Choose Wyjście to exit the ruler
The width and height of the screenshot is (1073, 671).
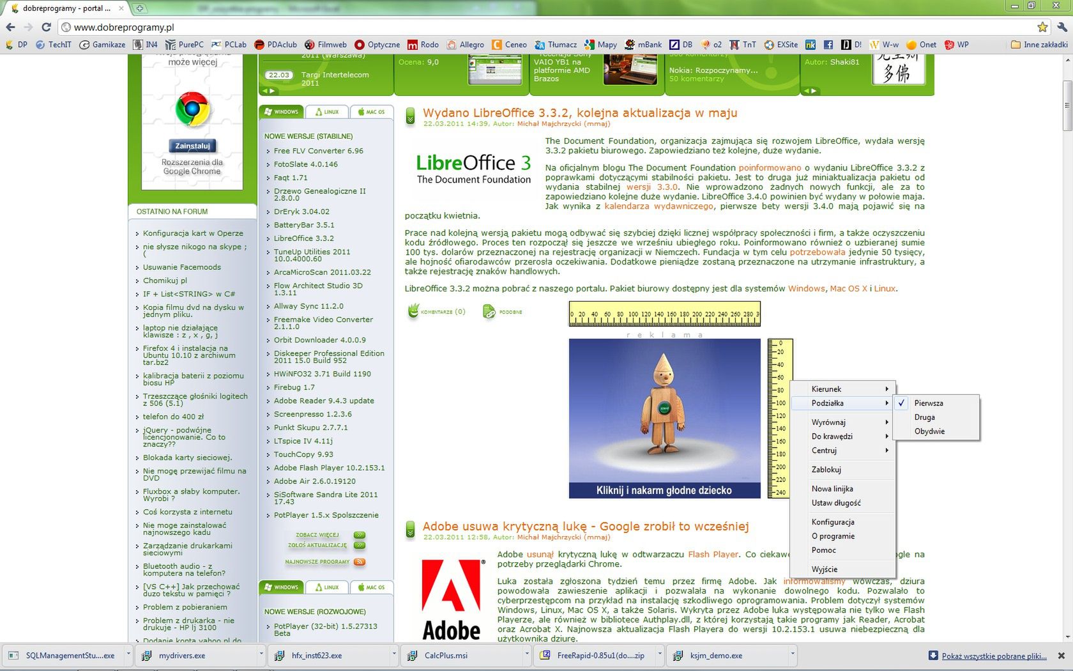843,569
